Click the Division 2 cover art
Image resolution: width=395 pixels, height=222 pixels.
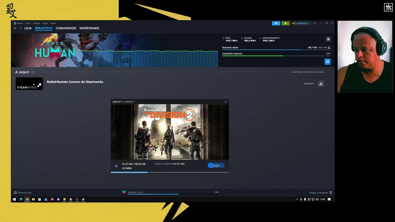pos(170,132)
